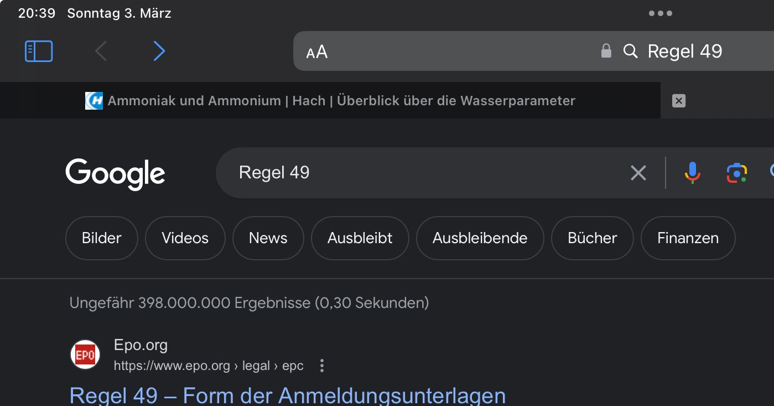
Task: Select the Bilder filter chip
Action: click(x=101, y=238)
